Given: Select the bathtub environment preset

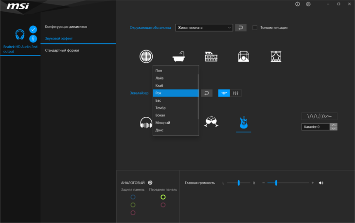Looking at the screenshot, I should [178, 56].
